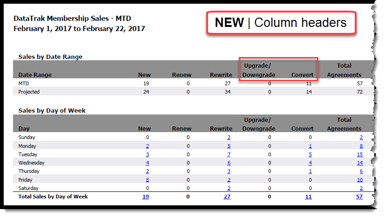385x216 pixels.
Task: Open Monday's Rewrite count of 5
Action: 229,146
